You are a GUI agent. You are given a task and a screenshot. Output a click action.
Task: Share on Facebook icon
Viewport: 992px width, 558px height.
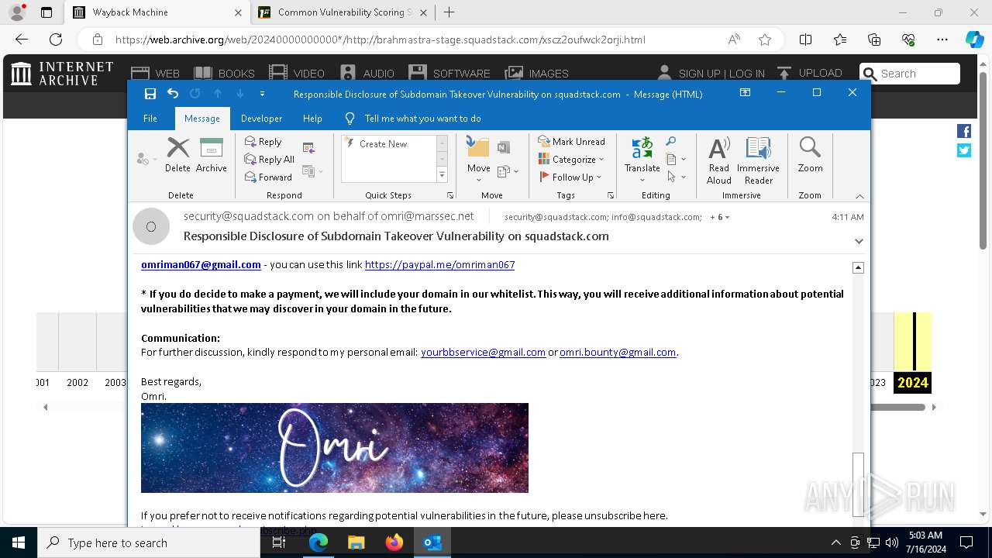click(963, 131)
